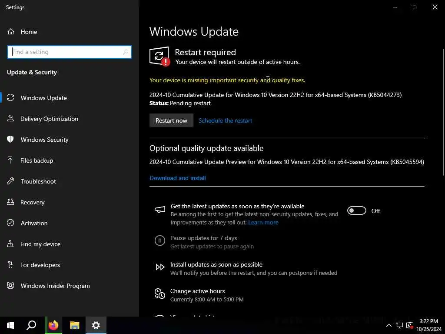Click the Status: Pending restart text
The width and height of the screenshot is (445, 334).
[180, 104]
